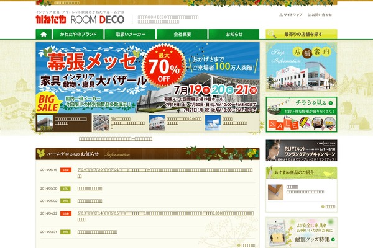This screenshot has height=248, width=373.
Task: Open the news item dated 2014/05/02
Action: point(90,201)
